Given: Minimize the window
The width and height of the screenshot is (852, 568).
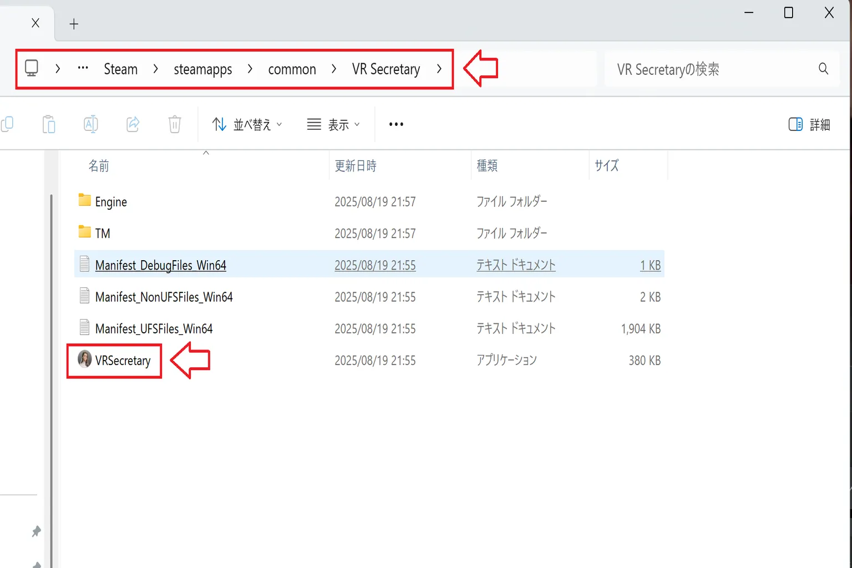Looking at the screenshot, I should pos(749,13).
